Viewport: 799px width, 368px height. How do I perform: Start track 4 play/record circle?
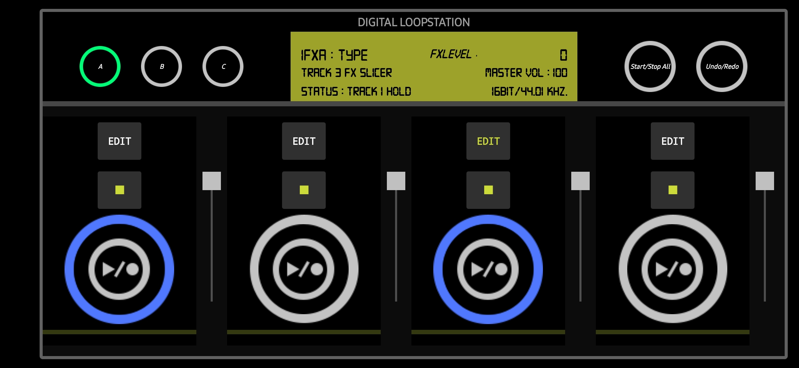(x=673, y=269)
